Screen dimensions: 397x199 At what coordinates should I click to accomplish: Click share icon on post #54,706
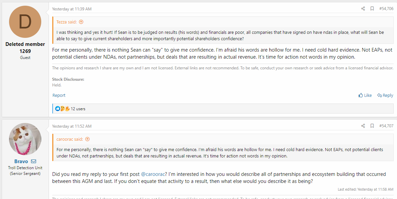tap(363, 9)
